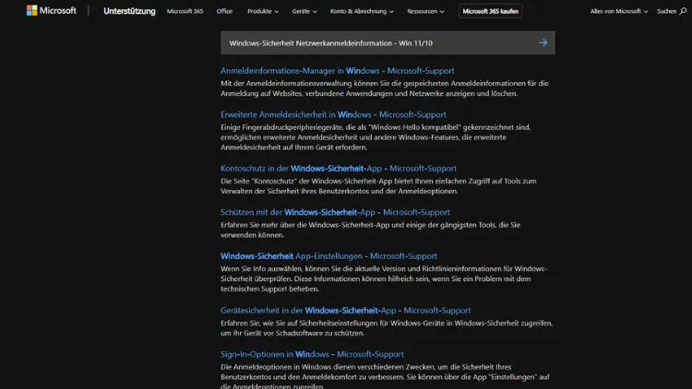Image resolution: width=692 pixels, height=389 pixels.
Task: Expand the Ressourcen dropdown
Action: (425, 11)
